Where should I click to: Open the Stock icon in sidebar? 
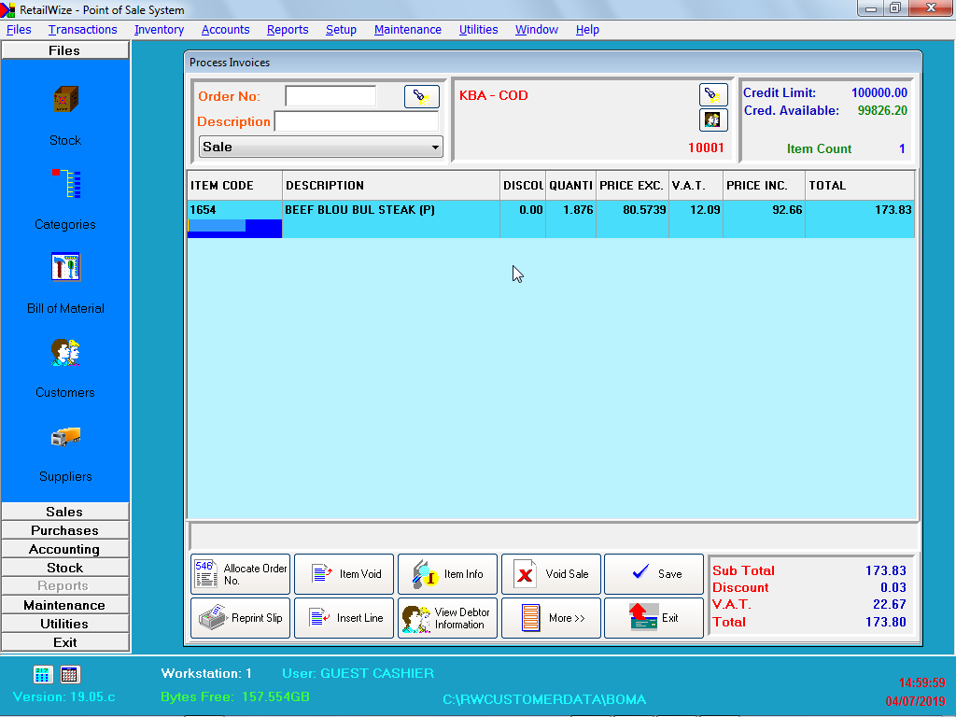pos(65,100)
